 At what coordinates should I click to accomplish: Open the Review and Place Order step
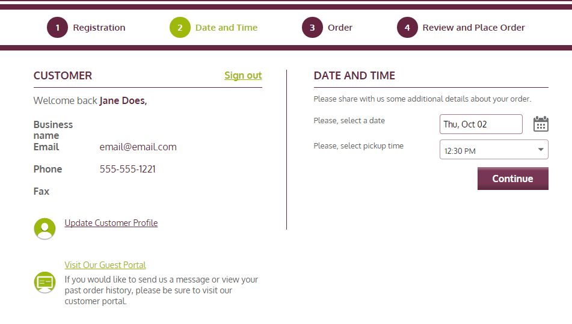473,28
